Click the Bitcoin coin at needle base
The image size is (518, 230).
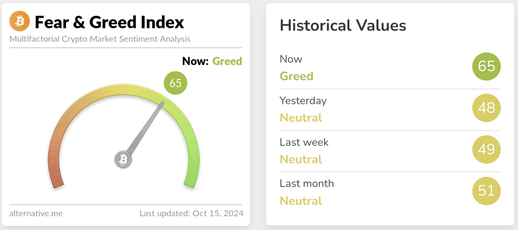coord(123,160)
